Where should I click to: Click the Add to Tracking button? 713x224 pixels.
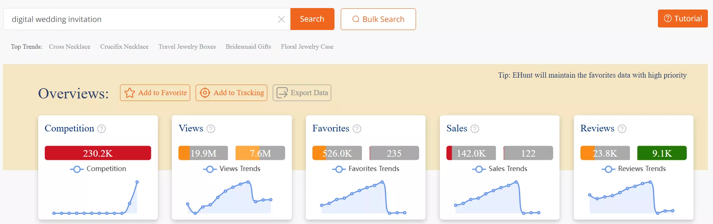point(231,93)
